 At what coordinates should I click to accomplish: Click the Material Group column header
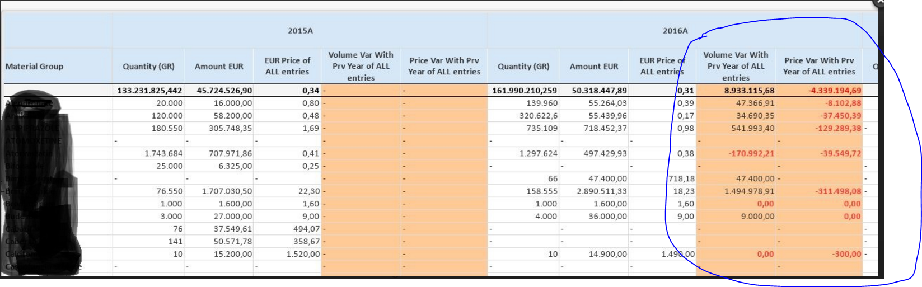34,67
